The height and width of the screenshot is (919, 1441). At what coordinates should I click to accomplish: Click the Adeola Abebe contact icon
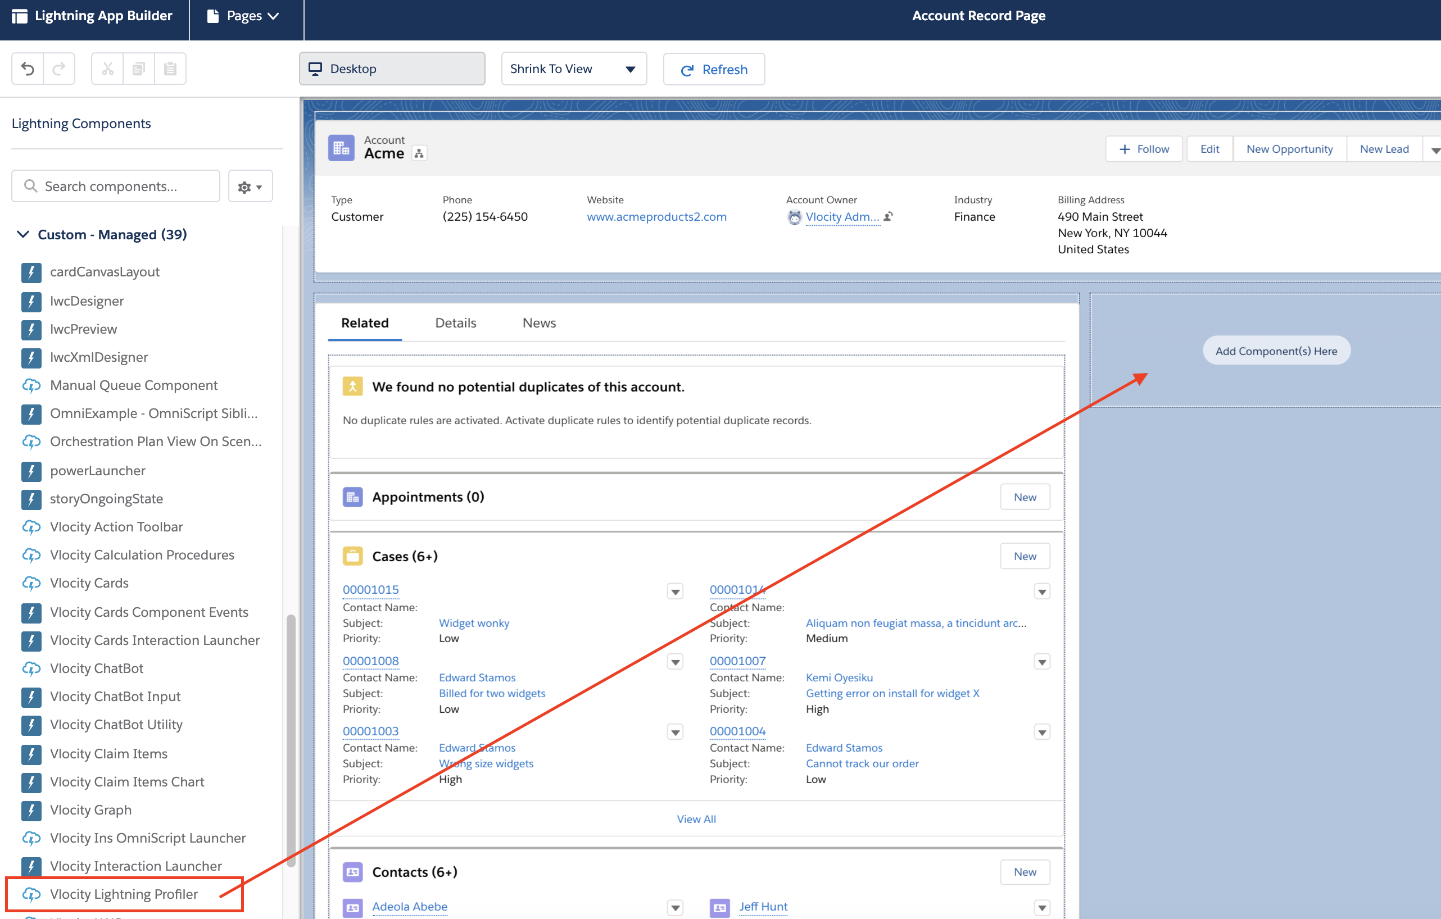tap(352, 908)
